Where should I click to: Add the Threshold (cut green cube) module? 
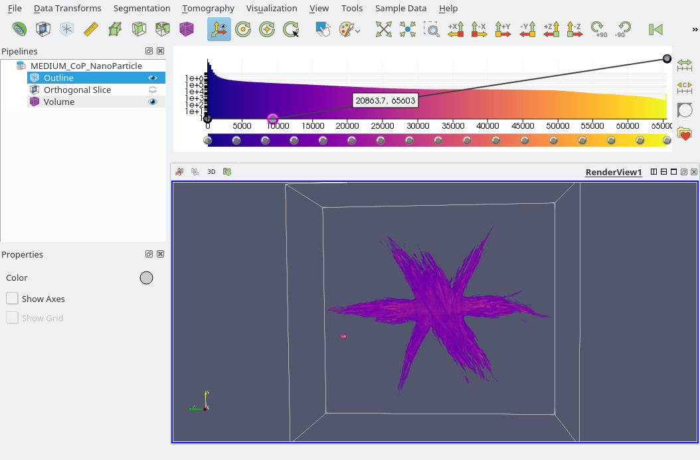point(163,29)
